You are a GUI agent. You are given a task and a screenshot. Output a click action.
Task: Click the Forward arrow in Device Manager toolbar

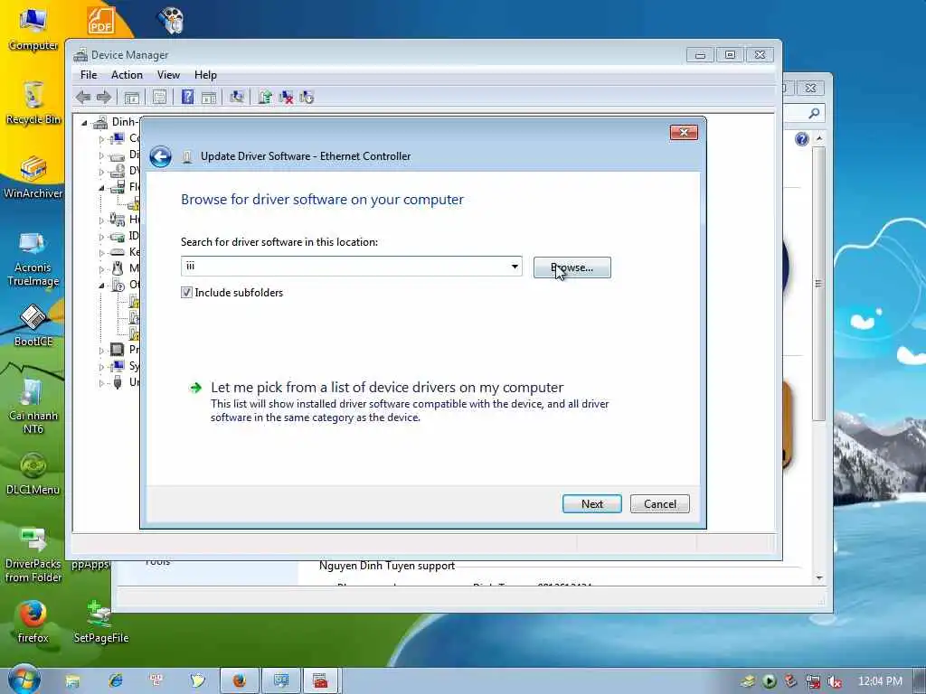(x=104, y=98)
